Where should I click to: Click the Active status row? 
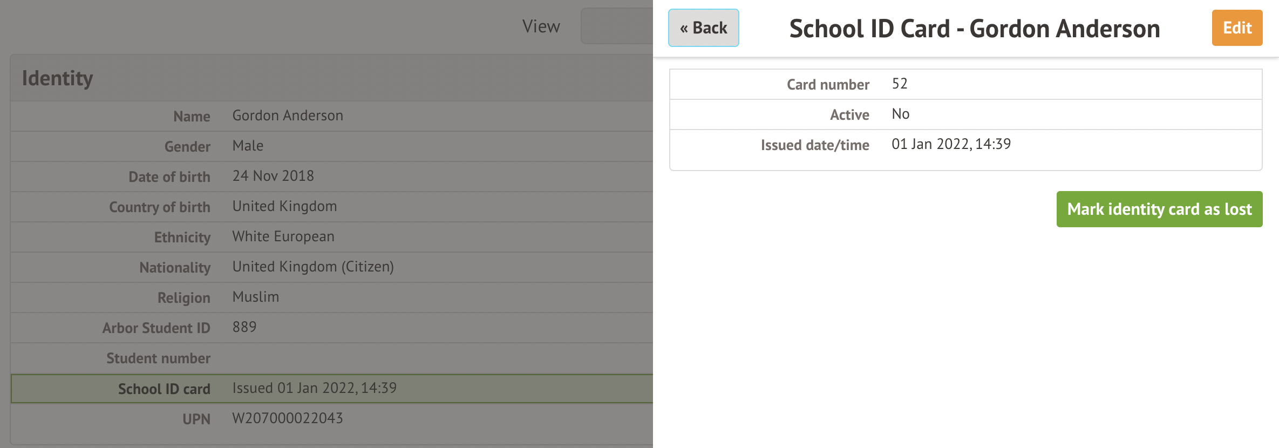[x=965, y=114]
